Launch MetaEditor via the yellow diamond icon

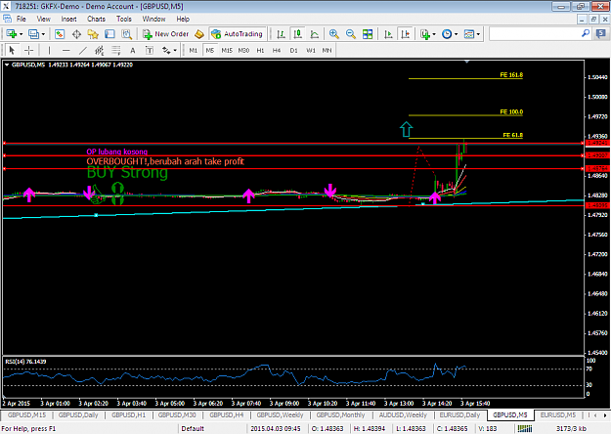[199, 34]
